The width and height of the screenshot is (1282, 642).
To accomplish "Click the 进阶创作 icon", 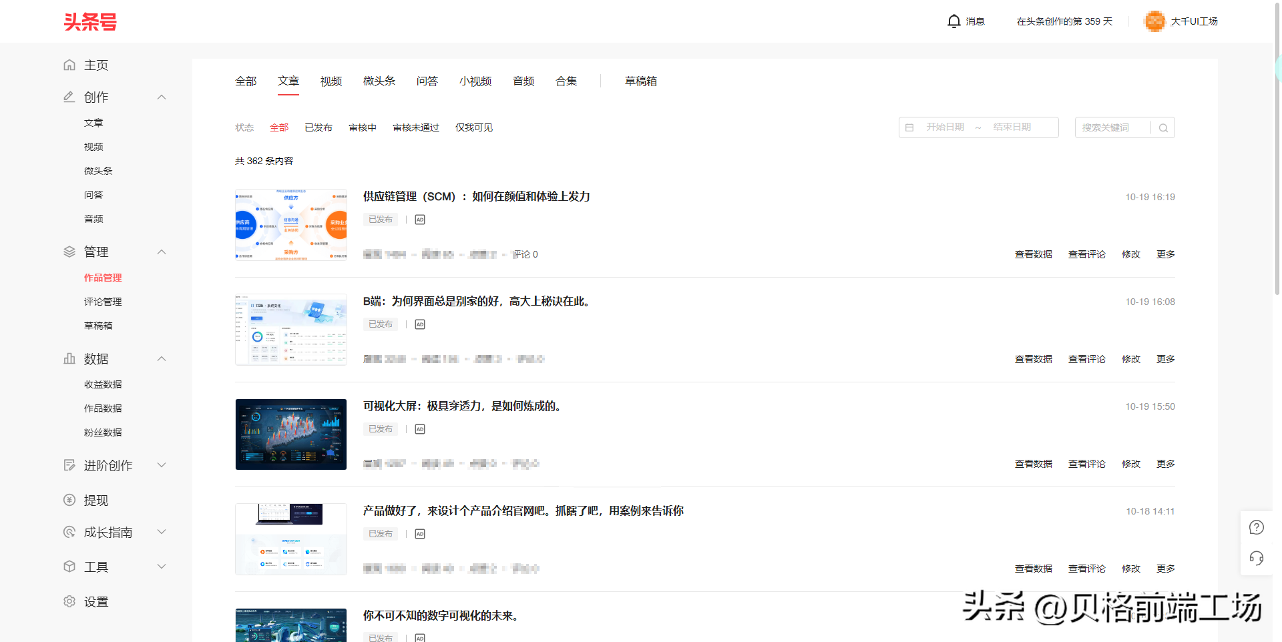I will click(69, 465).
